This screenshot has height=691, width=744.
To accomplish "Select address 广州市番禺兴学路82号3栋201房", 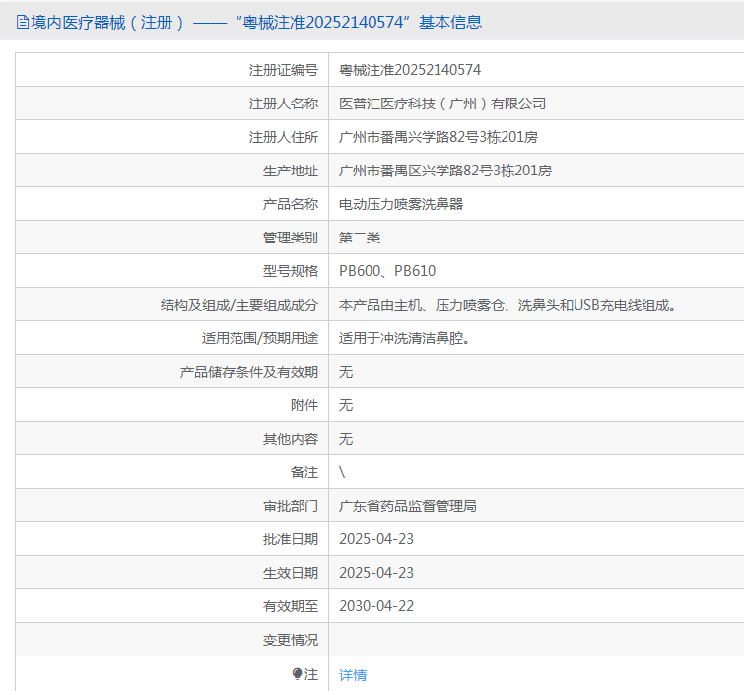I will click(x=438, y=137).
